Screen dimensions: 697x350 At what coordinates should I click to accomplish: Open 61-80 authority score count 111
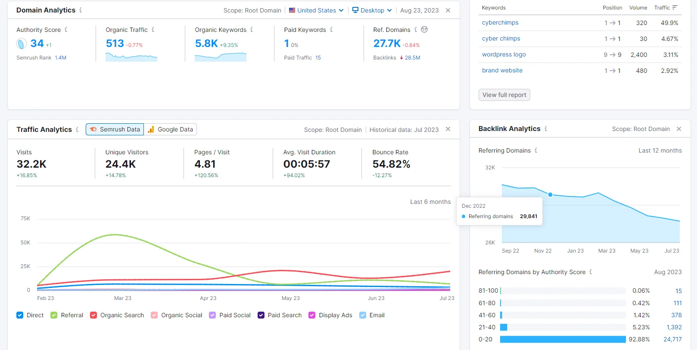(x=678, y=303)
